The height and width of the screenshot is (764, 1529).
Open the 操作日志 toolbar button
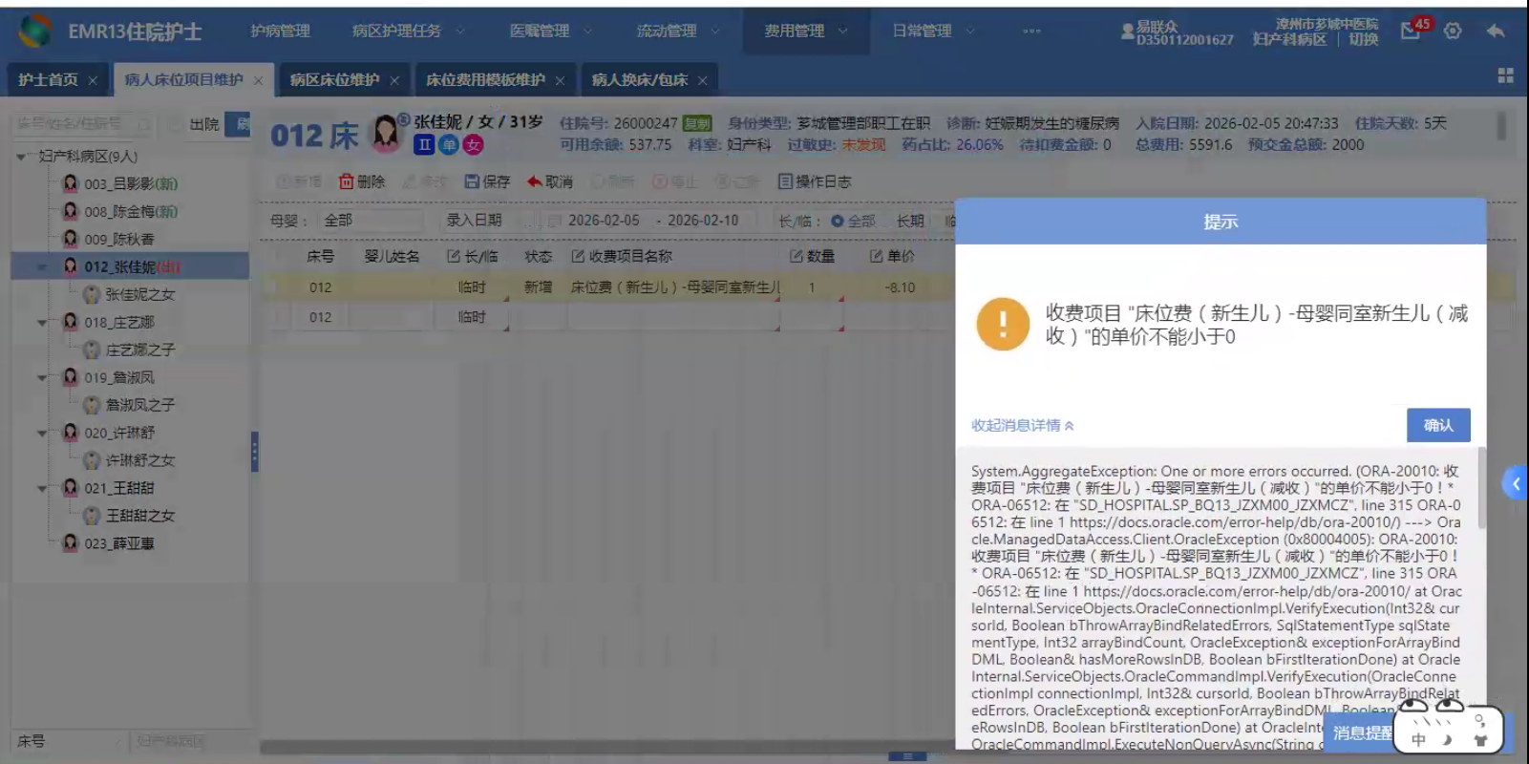(815, 181)
